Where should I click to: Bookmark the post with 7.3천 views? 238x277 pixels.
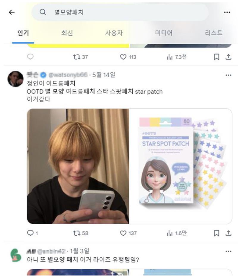coord(217,57)
